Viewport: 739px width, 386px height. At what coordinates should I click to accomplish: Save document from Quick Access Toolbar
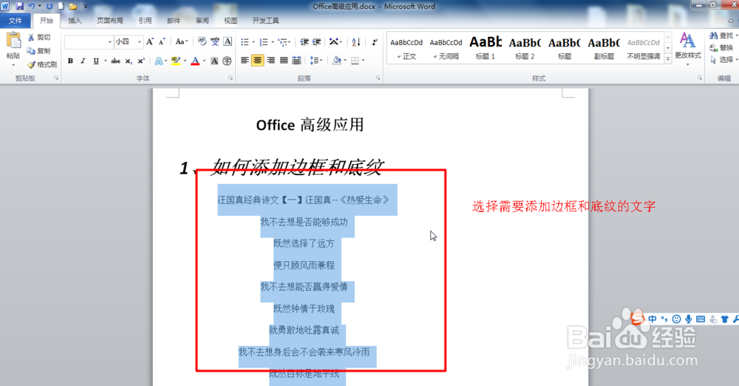coord(19,6)
